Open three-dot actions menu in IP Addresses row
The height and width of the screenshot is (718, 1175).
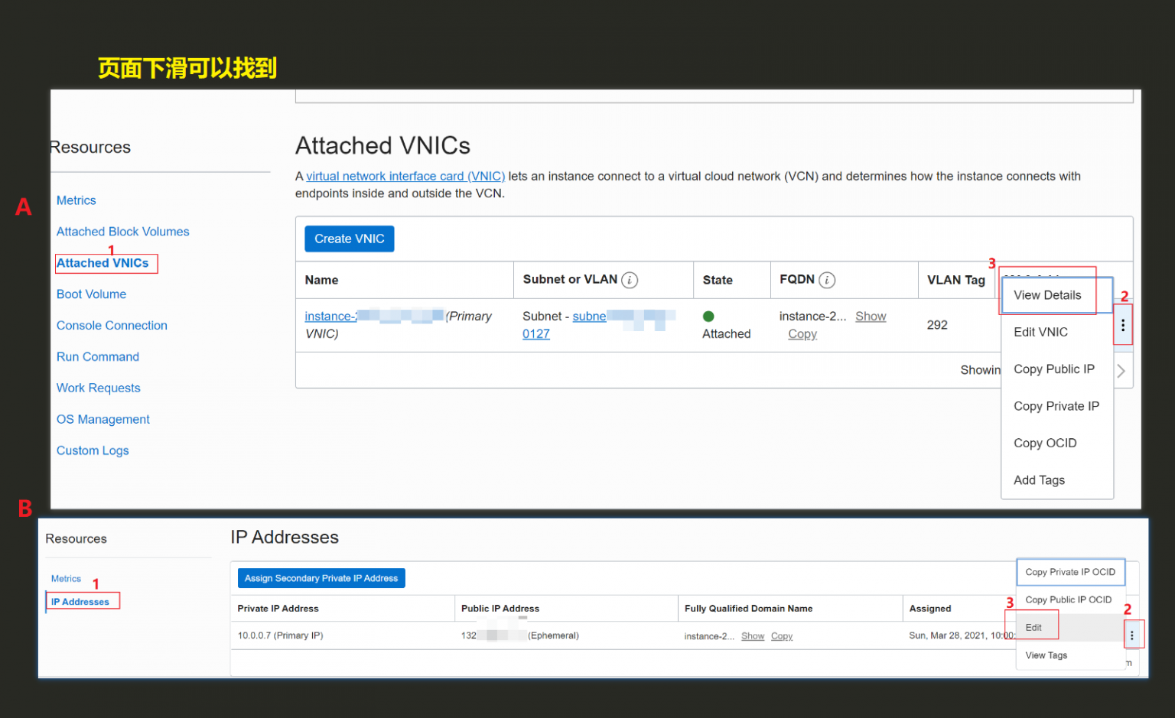(x=1132, y=635)
